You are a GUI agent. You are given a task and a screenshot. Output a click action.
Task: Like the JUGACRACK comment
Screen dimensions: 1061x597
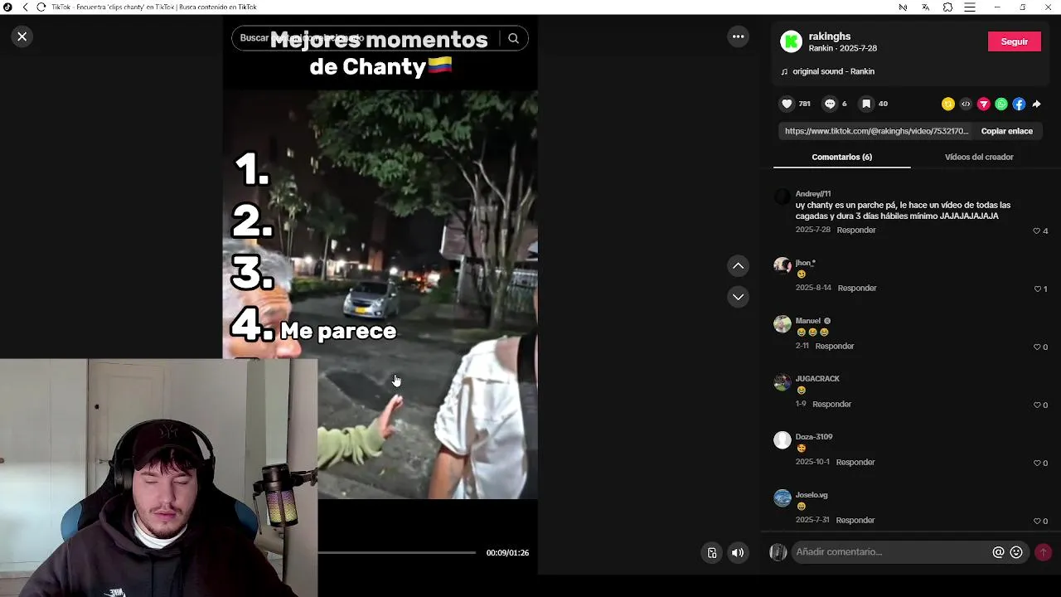[1037, 405]
